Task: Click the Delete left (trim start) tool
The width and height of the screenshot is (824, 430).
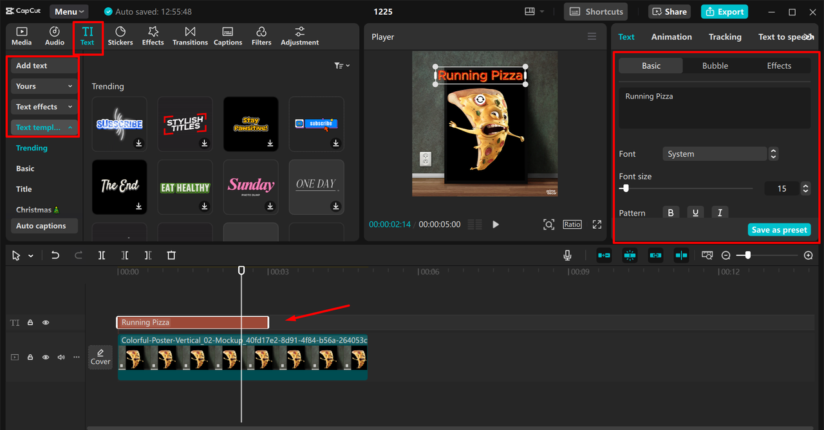Action: [125, 255]
